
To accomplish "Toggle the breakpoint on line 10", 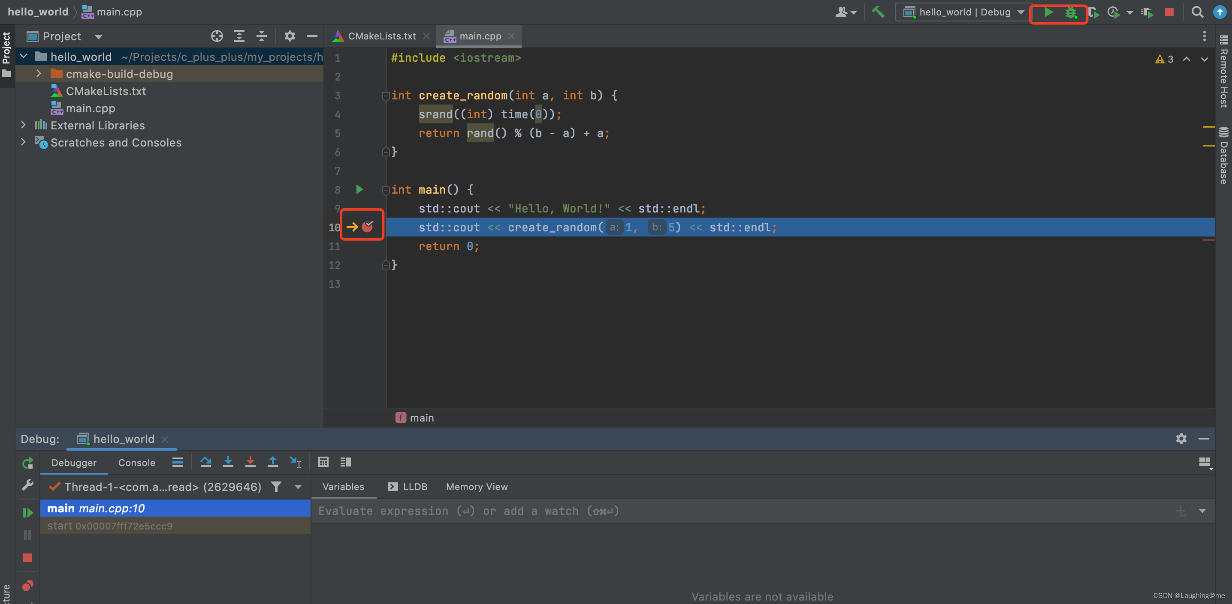I will [368, 227].
